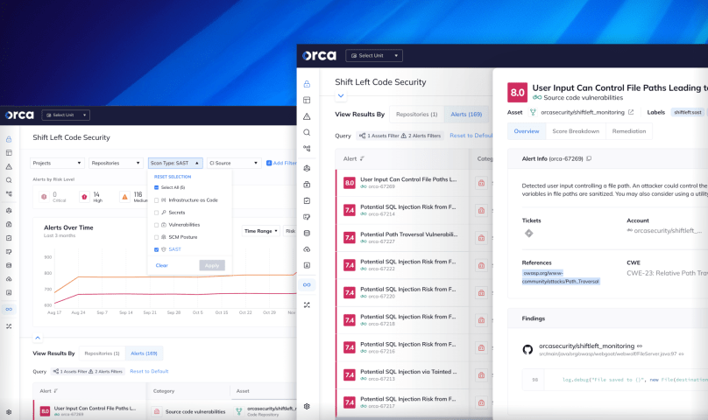Screen dimensions: 708x420
Task: Open the Repositories filter dropdown
Action: [116, 163]
